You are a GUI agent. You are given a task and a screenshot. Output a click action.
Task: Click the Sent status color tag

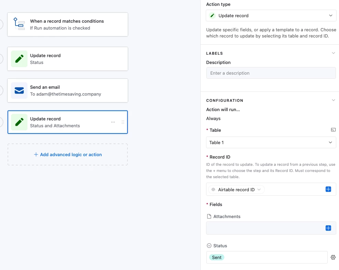[217, 257]
